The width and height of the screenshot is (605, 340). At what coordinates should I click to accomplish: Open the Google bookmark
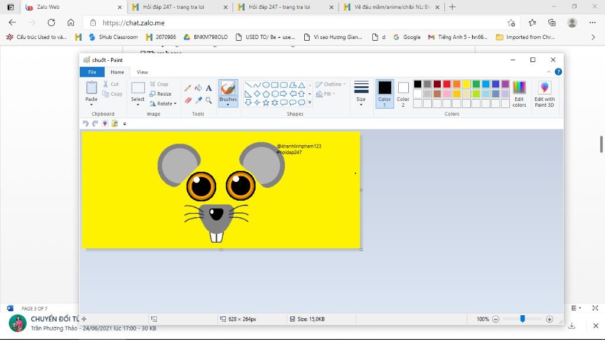406,37
